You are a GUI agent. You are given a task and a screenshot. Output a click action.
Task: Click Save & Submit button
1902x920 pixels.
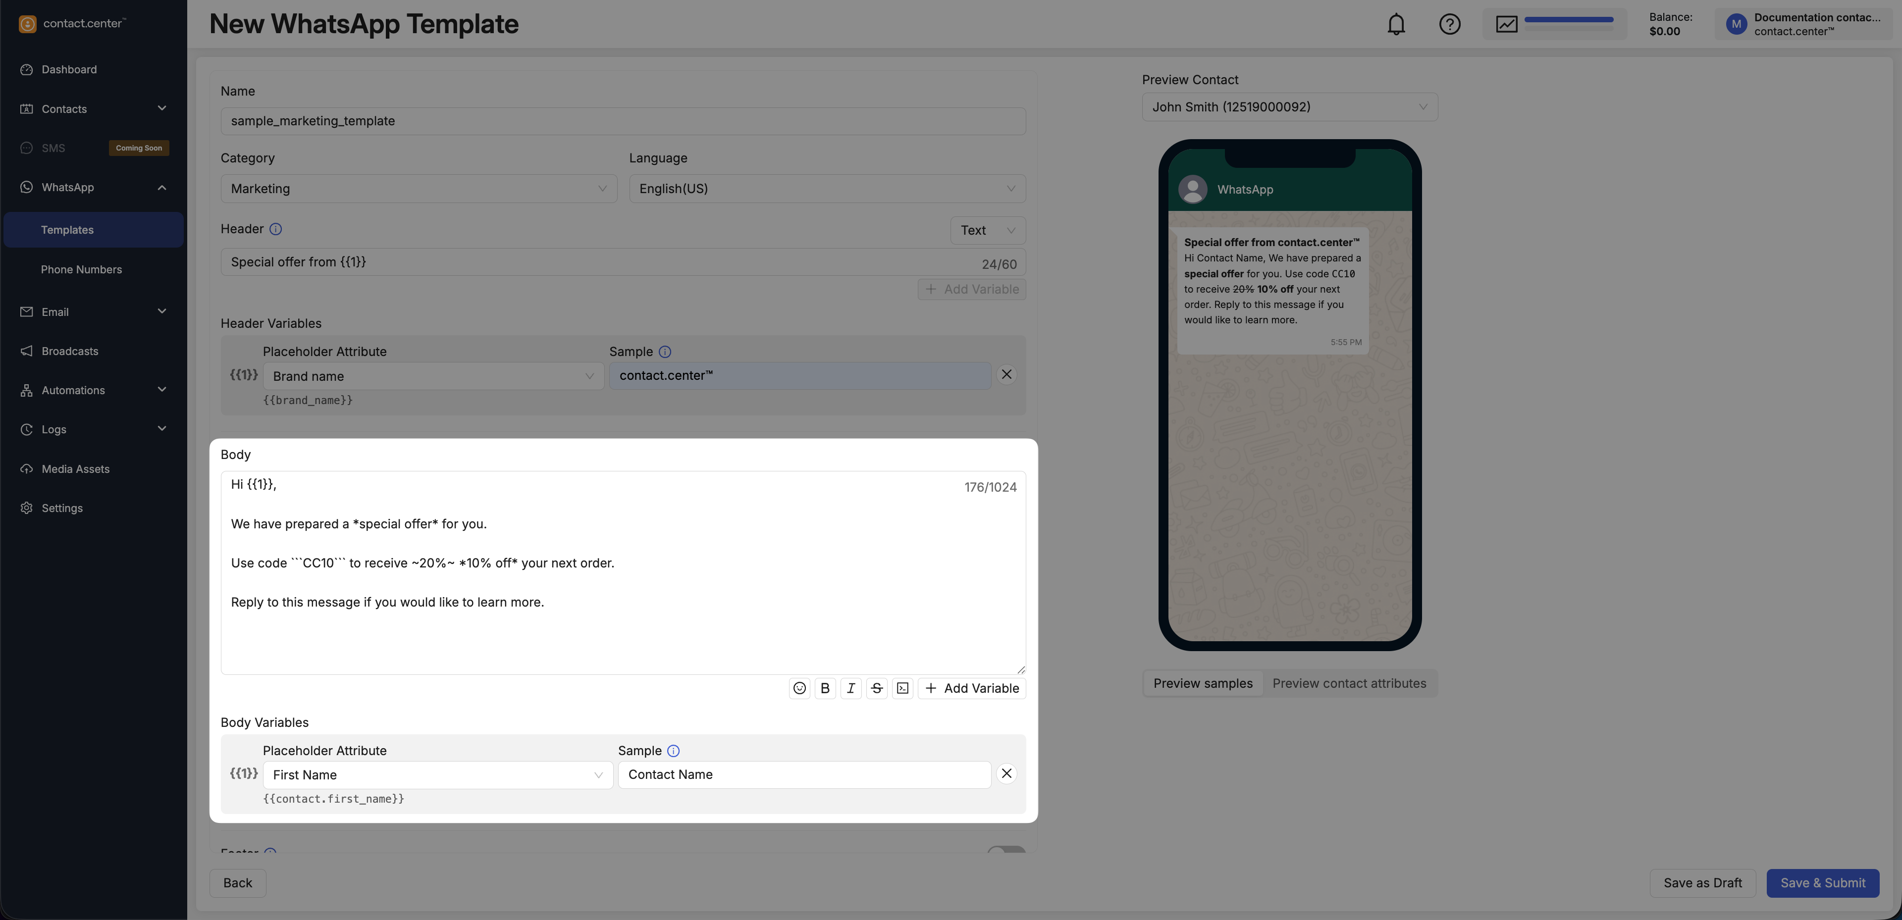coord(1822,883)
